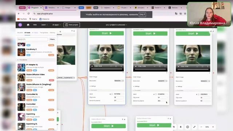Switch to the Phygital+ browser tab

coord(35,8)
